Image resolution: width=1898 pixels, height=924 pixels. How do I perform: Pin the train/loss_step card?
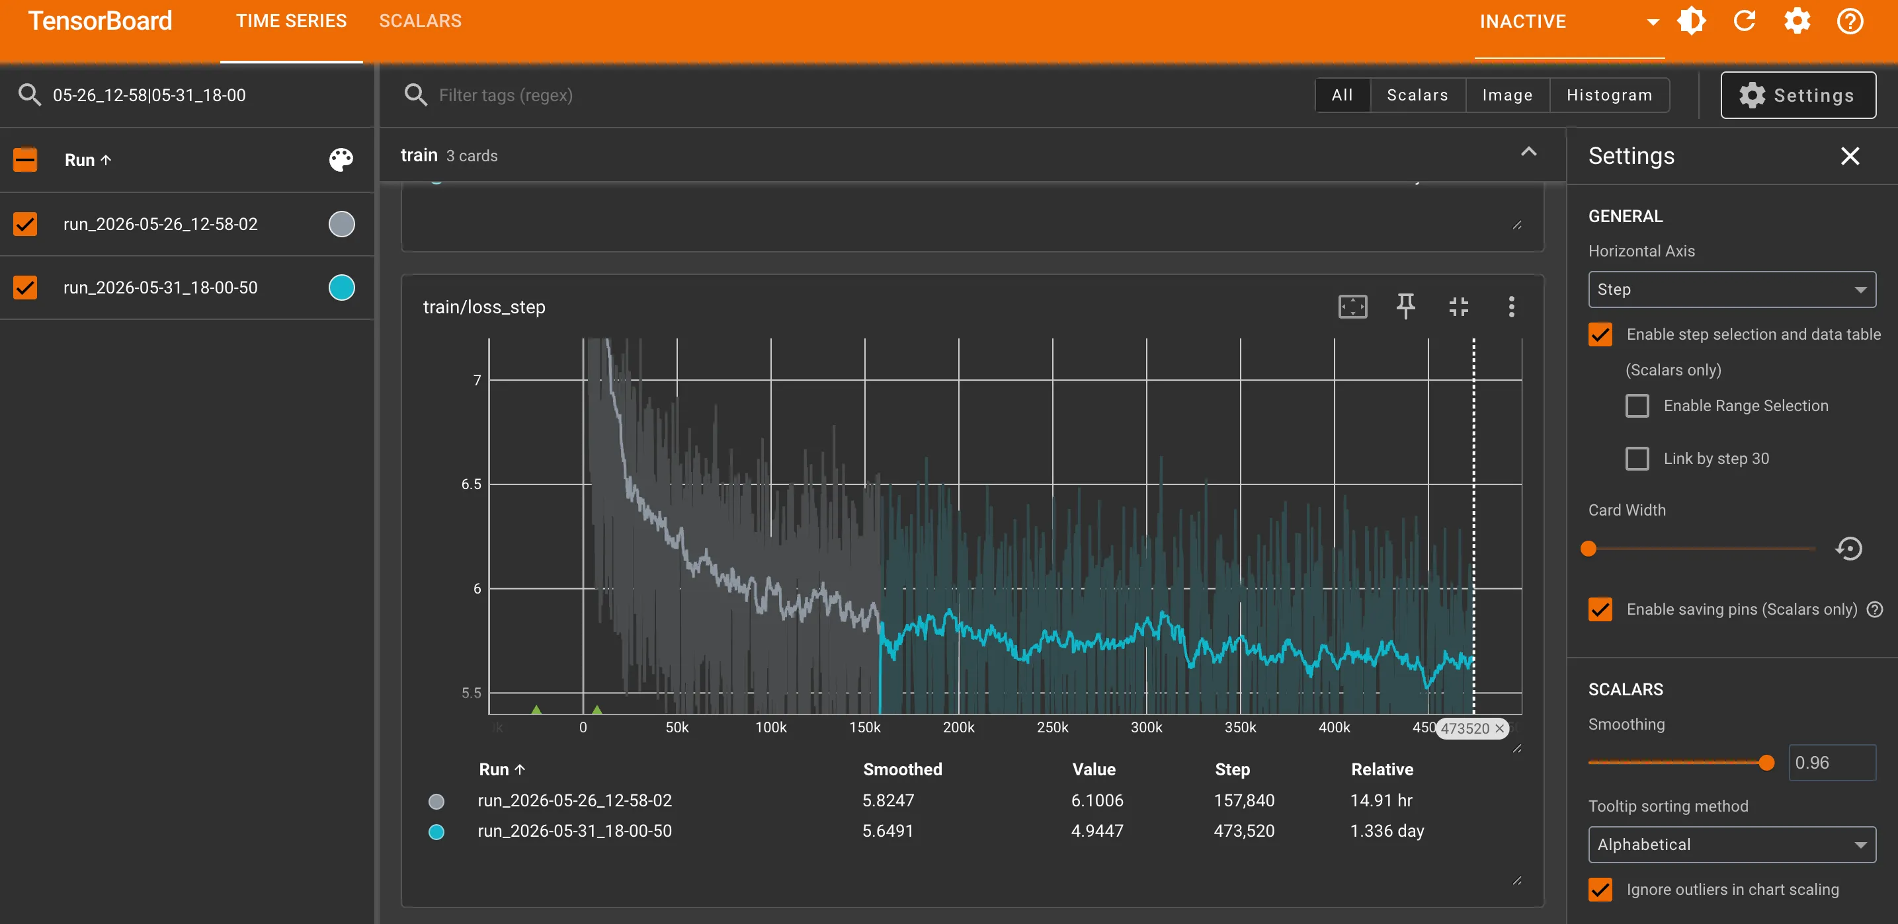(1406, 306)
